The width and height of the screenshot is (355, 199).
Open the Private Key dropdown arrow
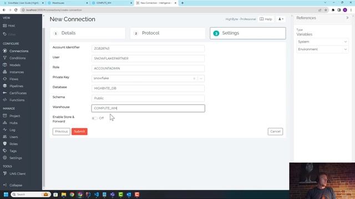201,78
